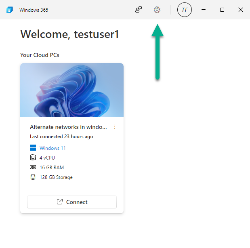Close the Windows 365 window
This screenshot has height=248, width=250.
pos(241,10)
